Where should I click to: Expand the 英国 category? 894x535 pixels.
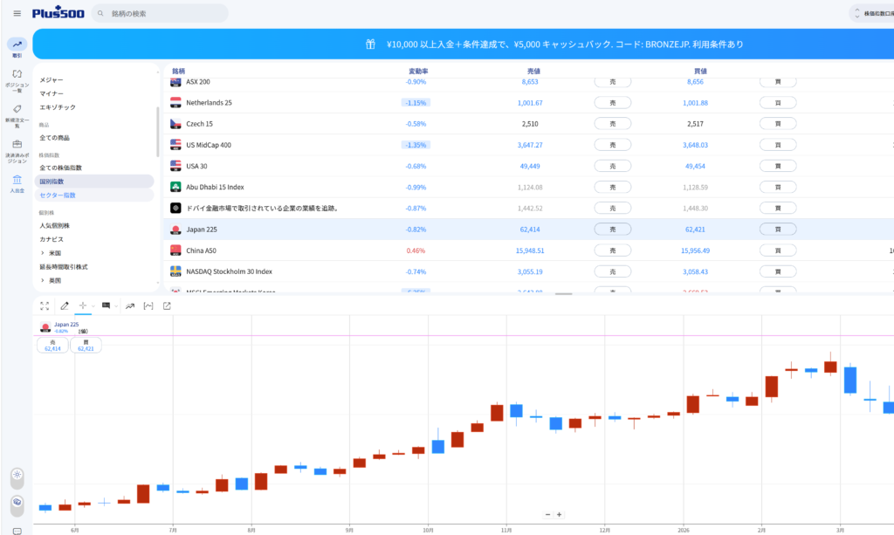(x=42, y=280)
